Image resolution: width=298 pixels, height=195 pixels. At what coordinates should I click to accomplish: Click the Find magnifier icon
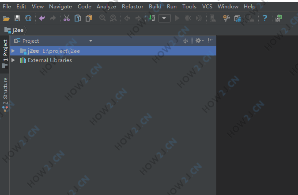click(102, 18)
